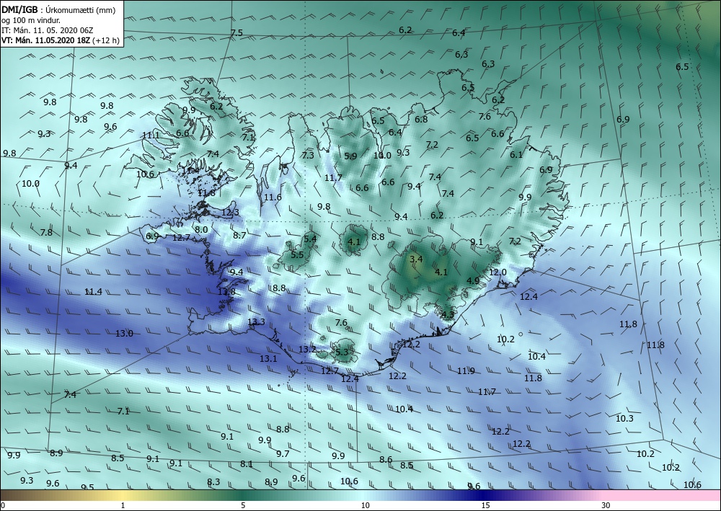The height and width of the screenshot is (511, 721).
Task: Pick the '13.2' value label
Action: (x=308, y=350)
